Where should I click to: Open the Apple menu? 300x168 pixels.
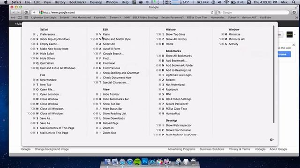coord(6,2)
